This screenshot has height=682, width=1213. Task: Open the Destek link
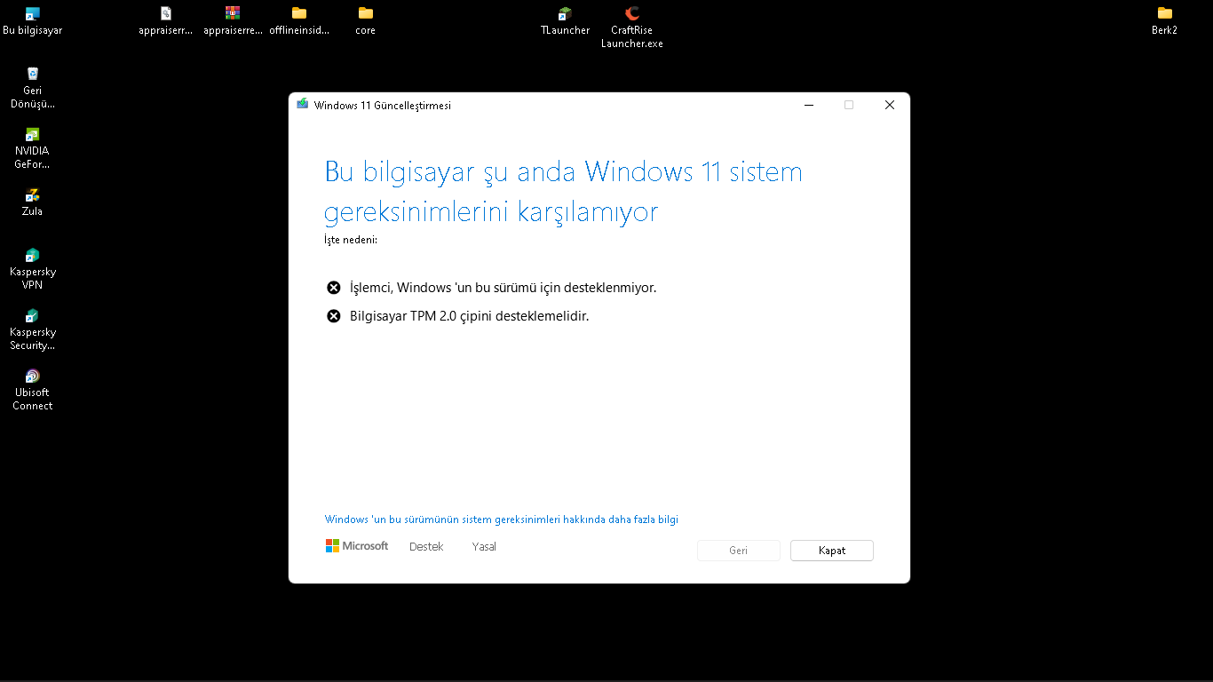426,547
